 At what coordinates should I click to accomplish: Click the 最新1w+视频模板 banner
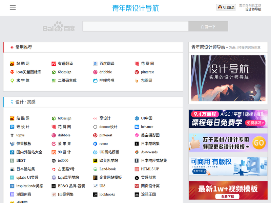[x=228, y=190]
